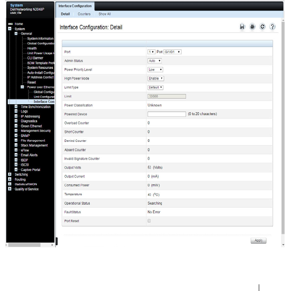The width and height of the screenshot is (285, 291).
Task: Expand the Routing node
Action: [10, 179]
